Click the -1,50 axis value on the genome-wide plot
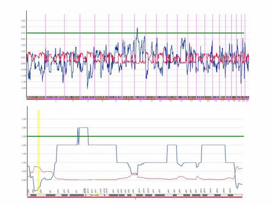The height and width of the screenshot is (205, 273). pyautogui.click(x=23, y=82)
